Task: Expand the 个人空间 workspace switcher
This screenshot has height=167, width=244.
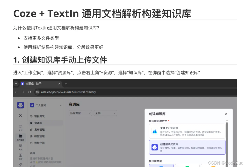Action: coord(60,105)
